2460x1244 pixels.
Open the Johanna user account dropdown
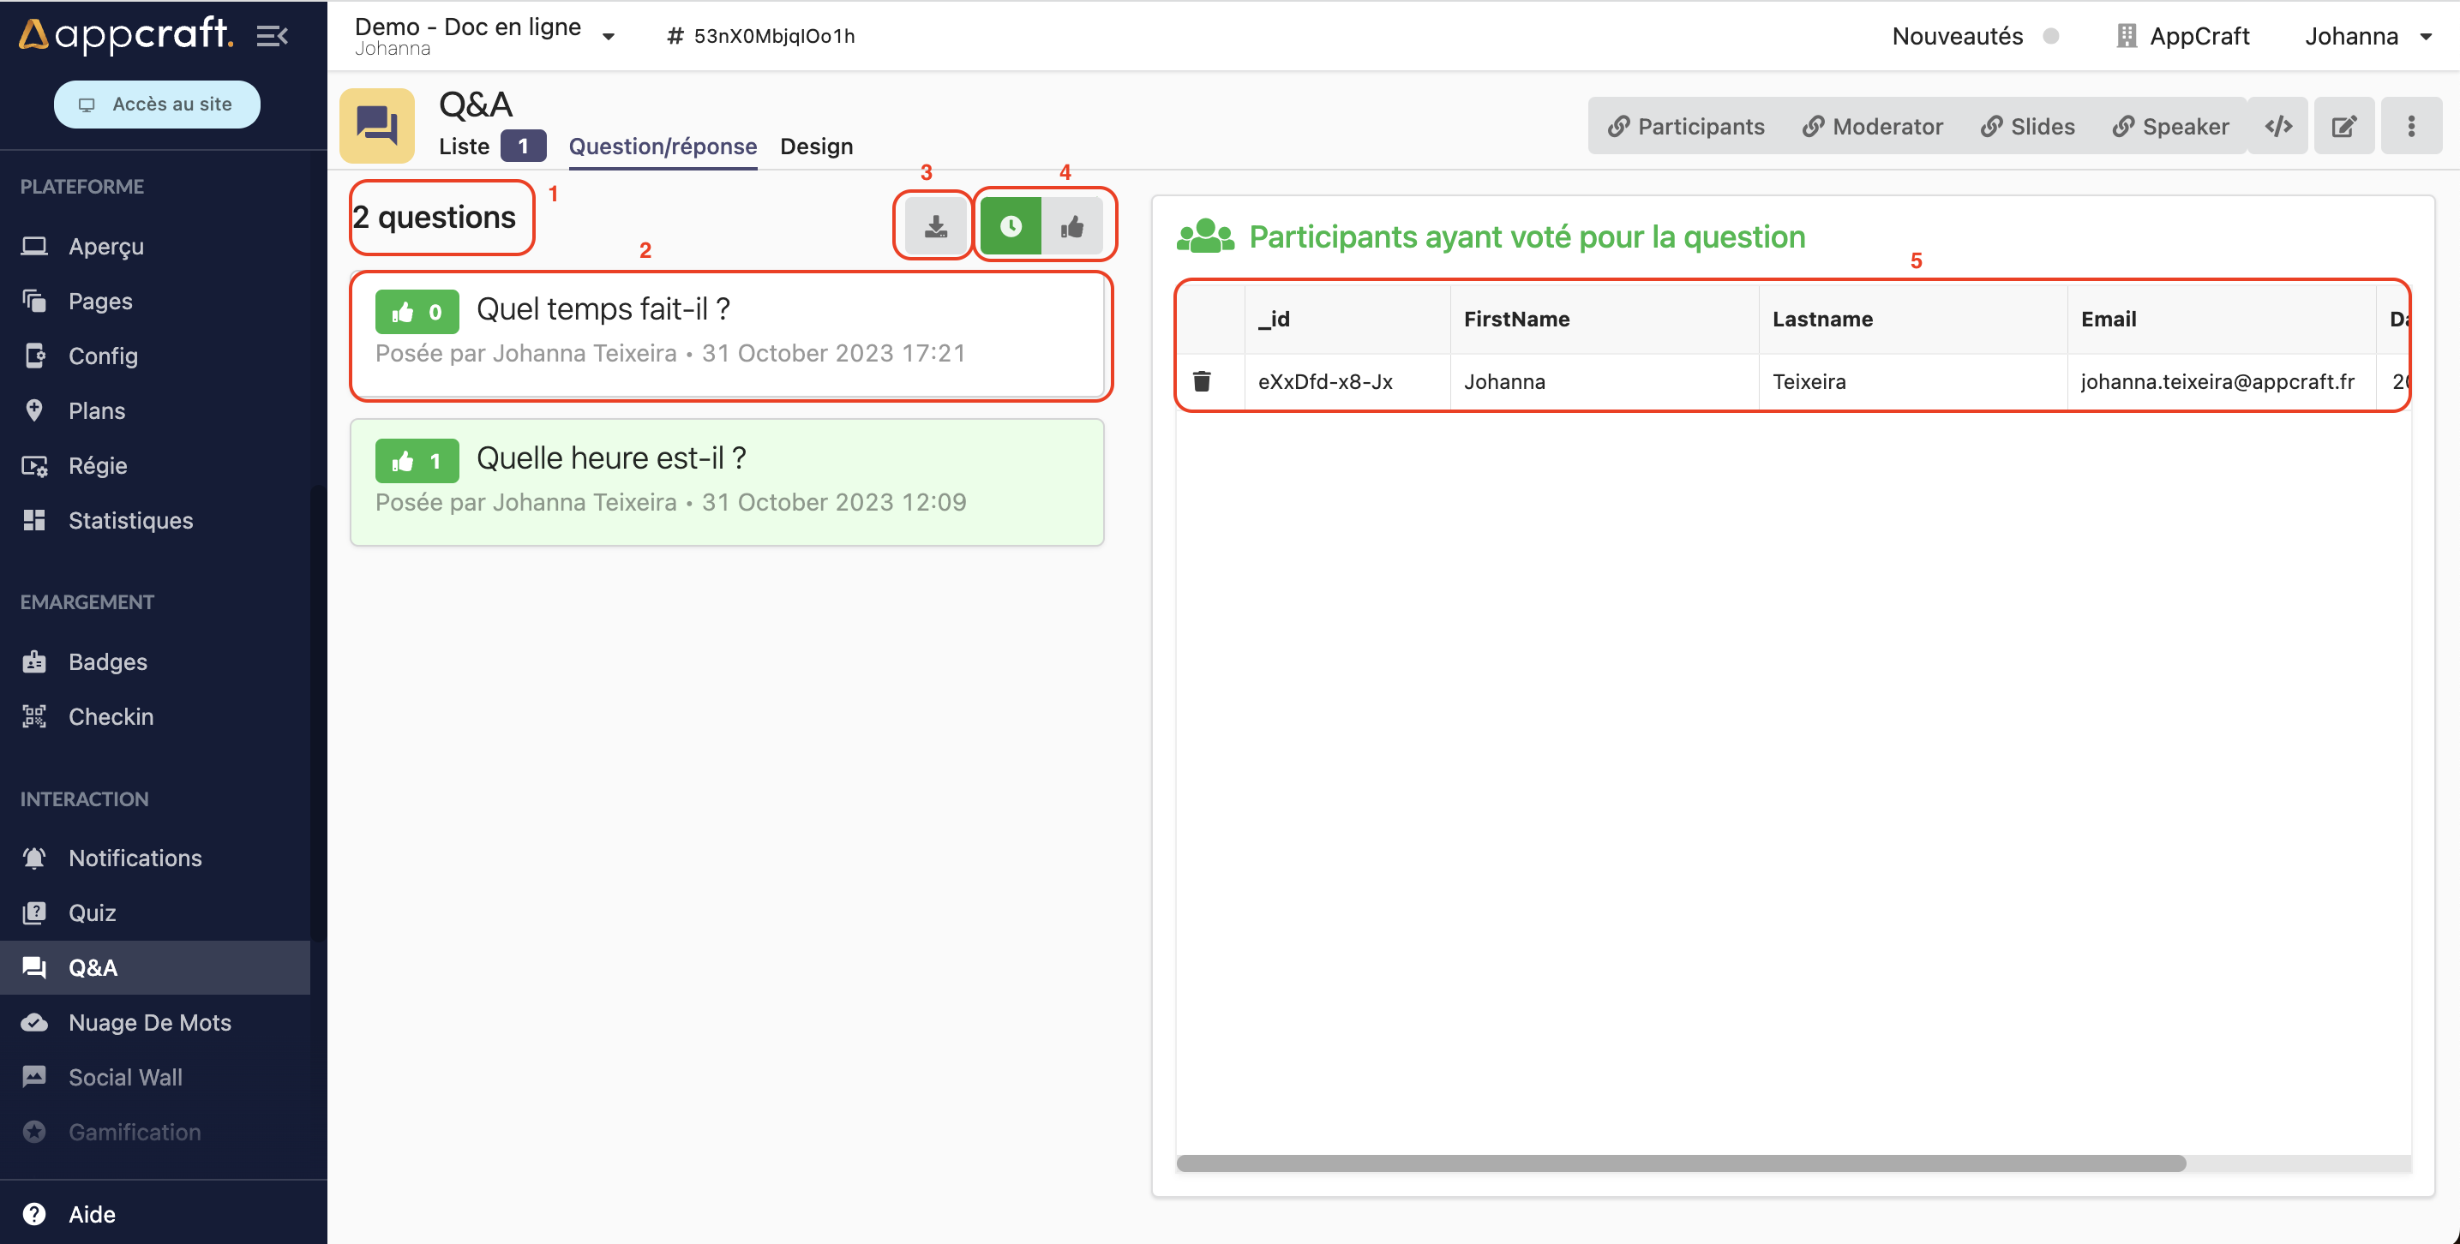pos(2367,36)
